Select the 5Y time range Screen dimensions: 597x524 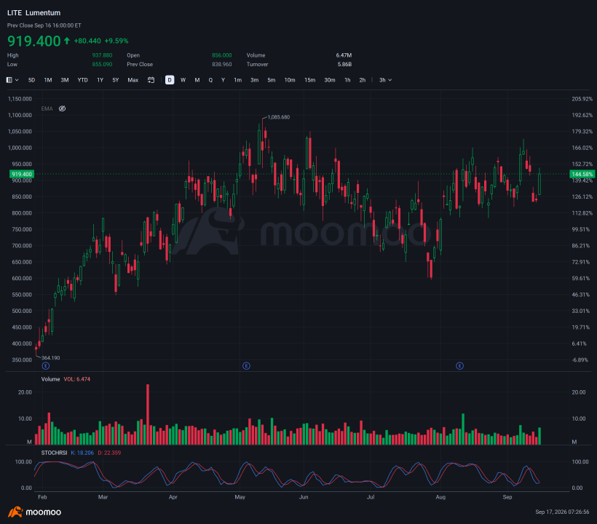pos(116,80)
